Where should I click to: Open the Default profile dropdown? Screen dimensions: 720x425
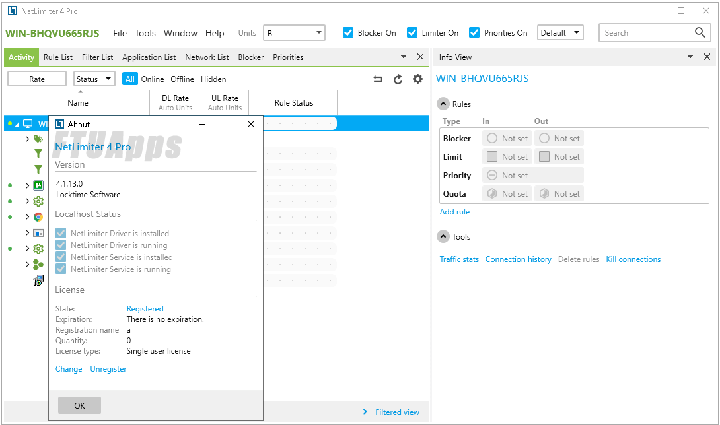click(560, 32)
